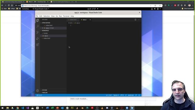Open GNOME system menu arrow

[x=160, y=9]
